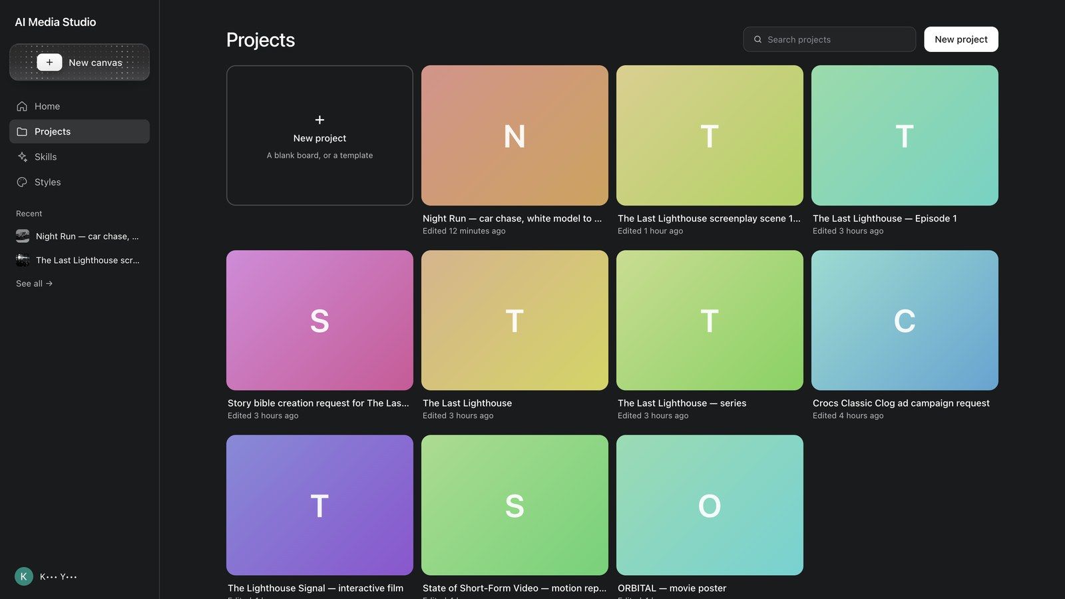Click 'Edited 12 minutes ago' text

point(464,231)
